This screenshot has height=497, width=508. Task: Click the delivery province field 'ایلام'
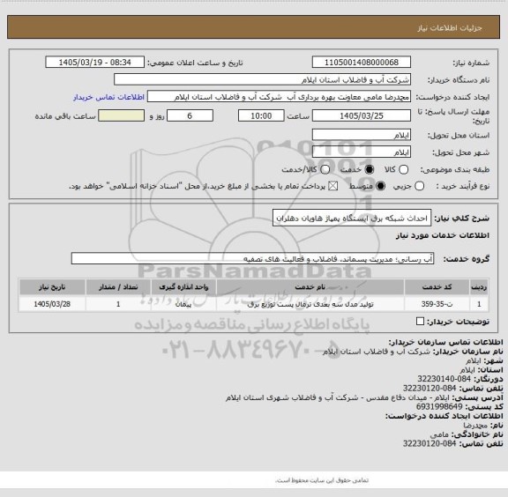(x=362, y=135)
